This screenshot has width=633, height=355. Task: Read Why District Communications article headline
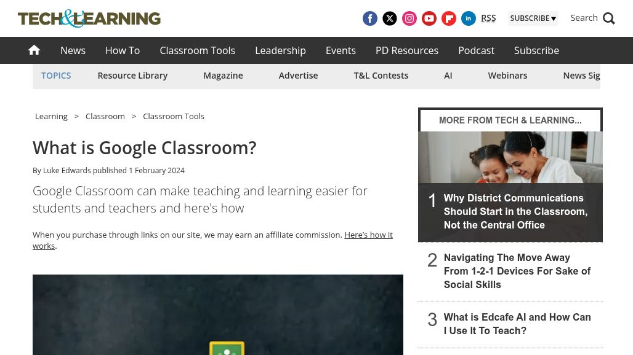515,212
